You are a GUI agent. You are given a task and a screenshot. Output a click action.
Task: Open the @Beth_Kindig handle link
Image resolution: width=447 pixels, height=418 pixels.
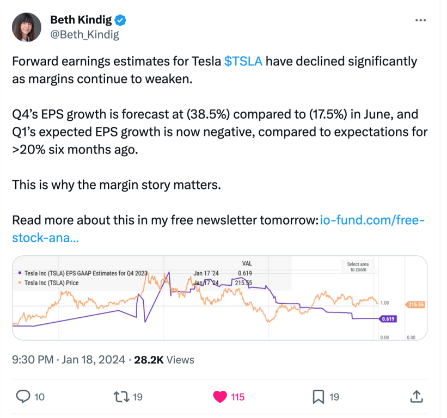click(84, 35)
